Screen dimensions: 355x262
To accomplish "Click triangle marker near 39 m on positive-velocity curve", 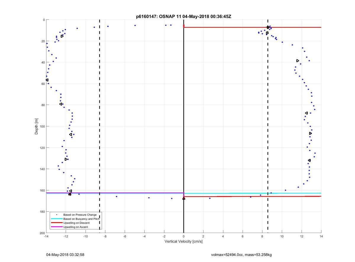I will coord(298,61).
